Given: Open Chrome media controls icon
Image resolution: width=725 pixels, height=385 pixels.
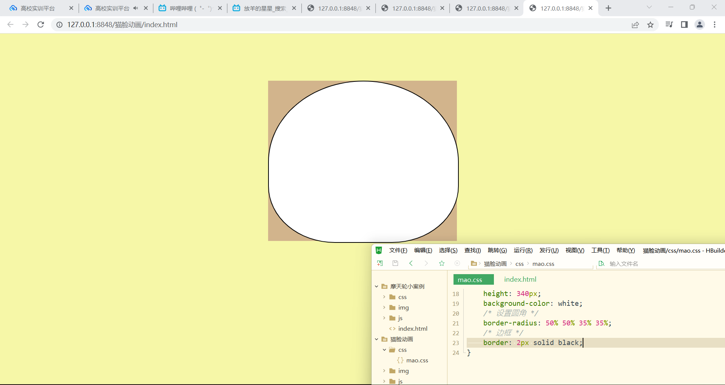Looking at the screenshot, I should pos(669,25).
